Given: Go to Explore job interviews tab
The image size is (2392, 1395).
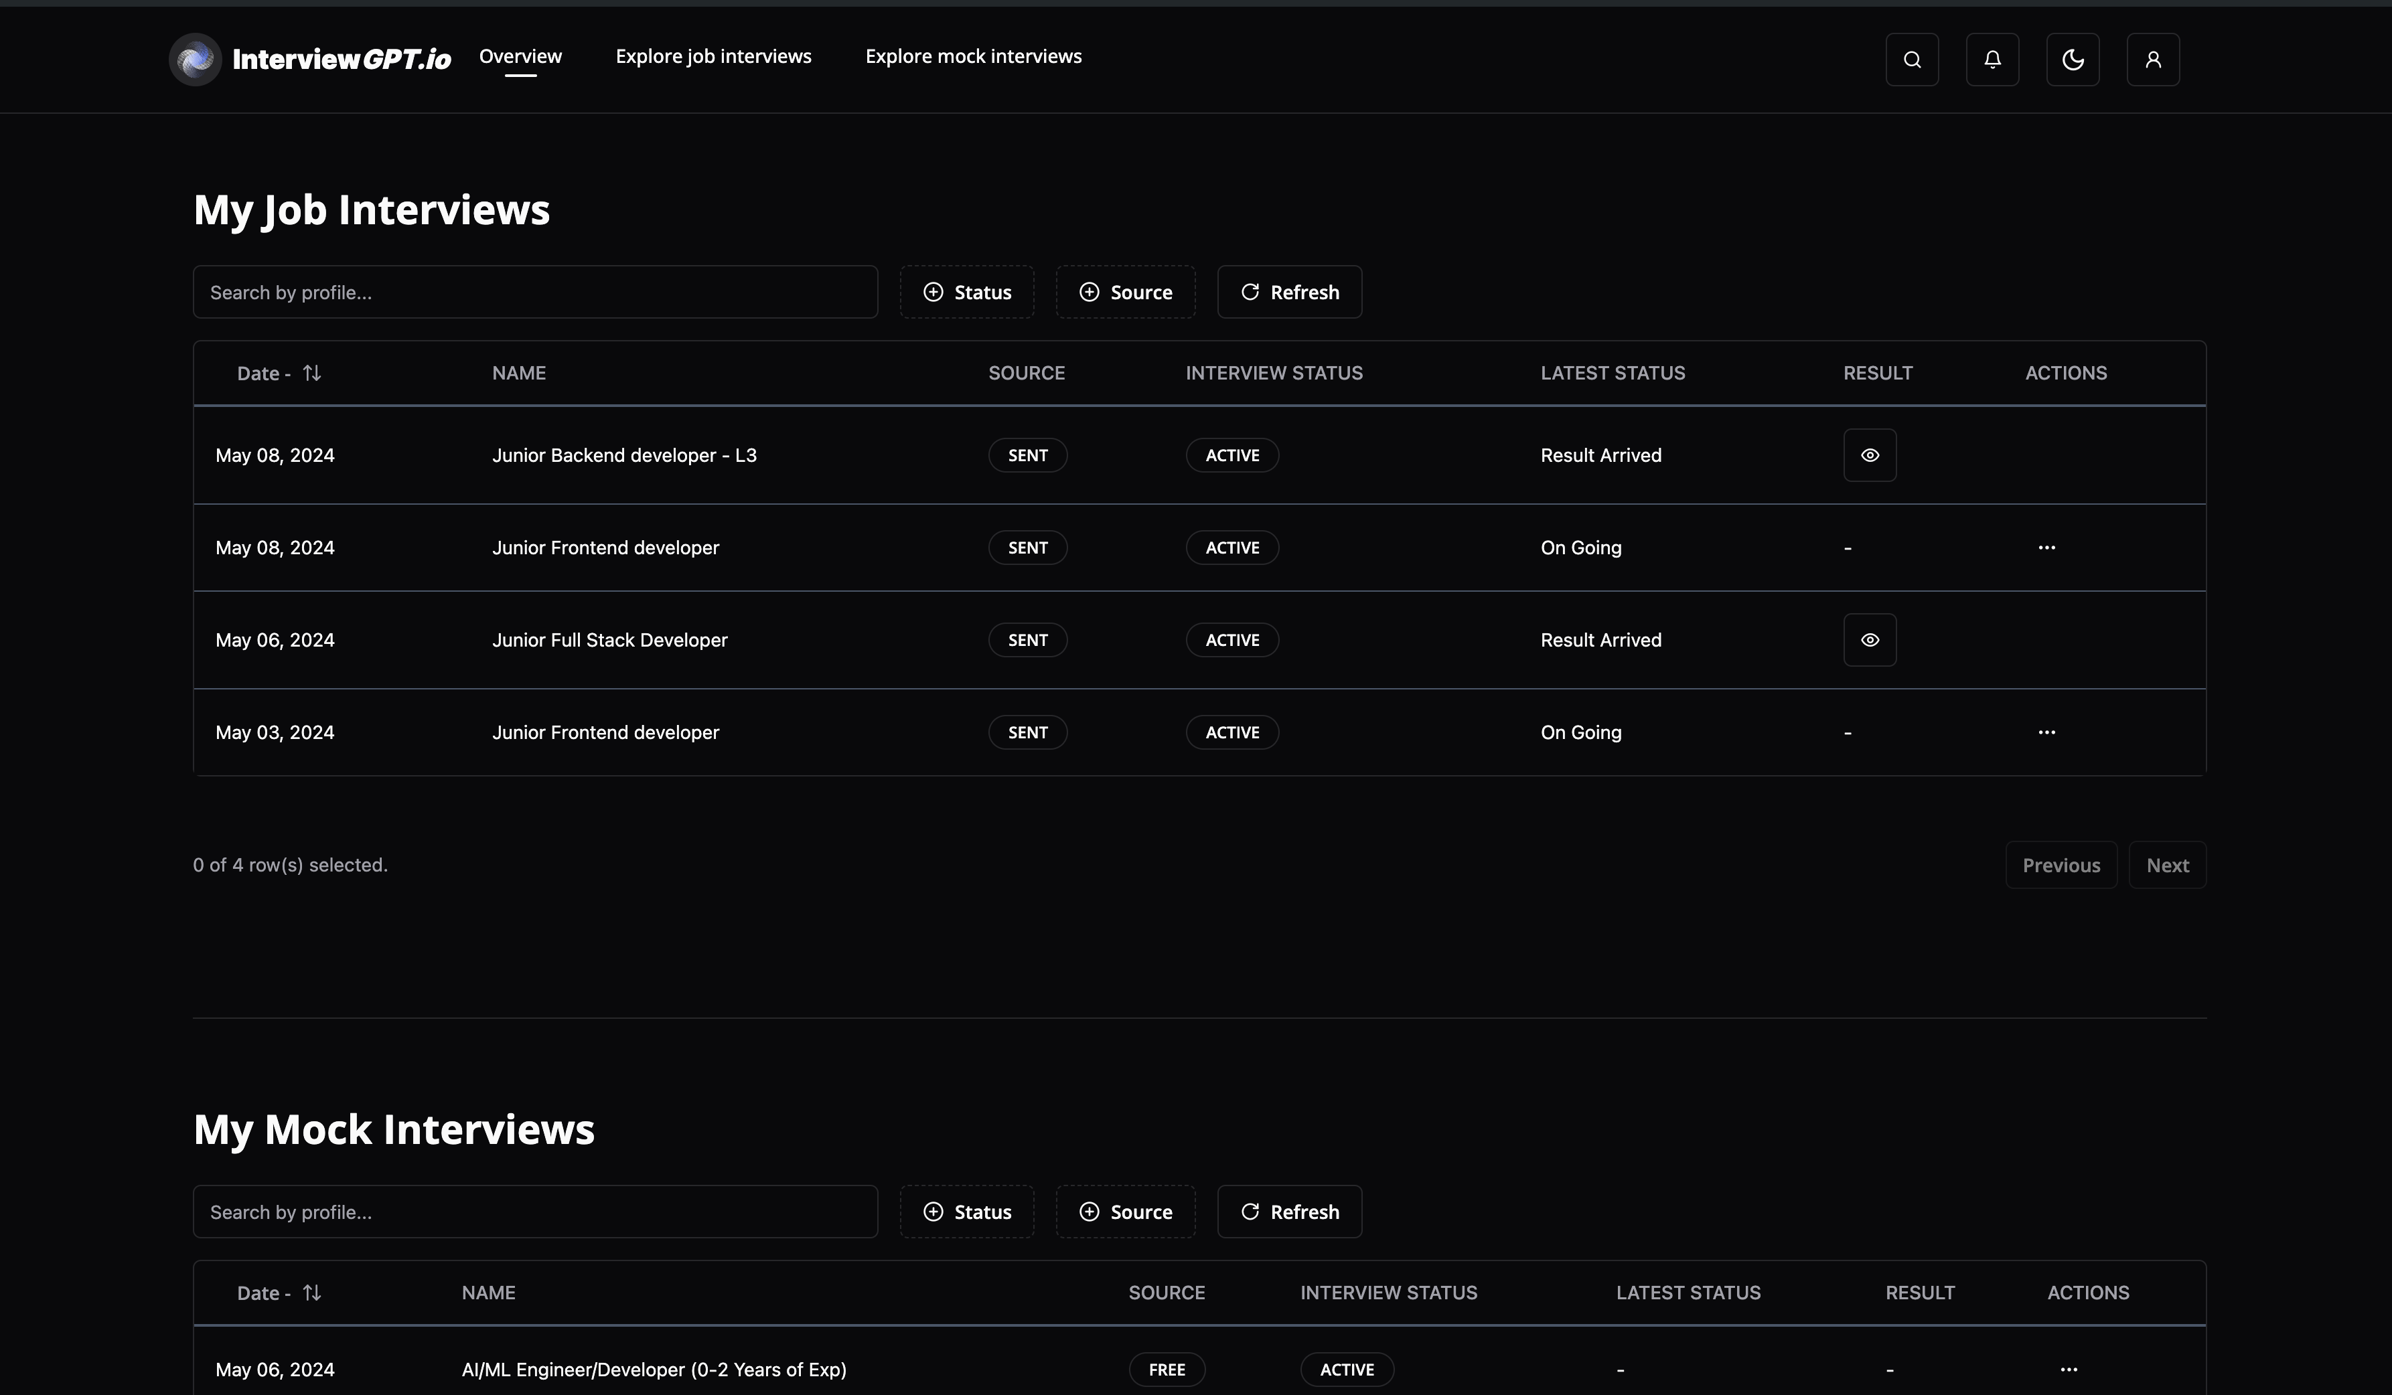Looking at the screenshot, I should click(x=713, y=56).
